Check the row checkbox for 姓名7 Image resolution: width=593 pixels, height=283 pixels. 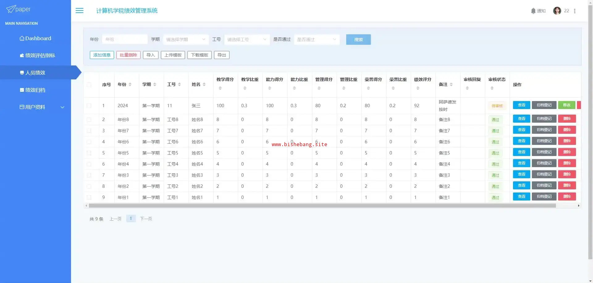(89, 131)
